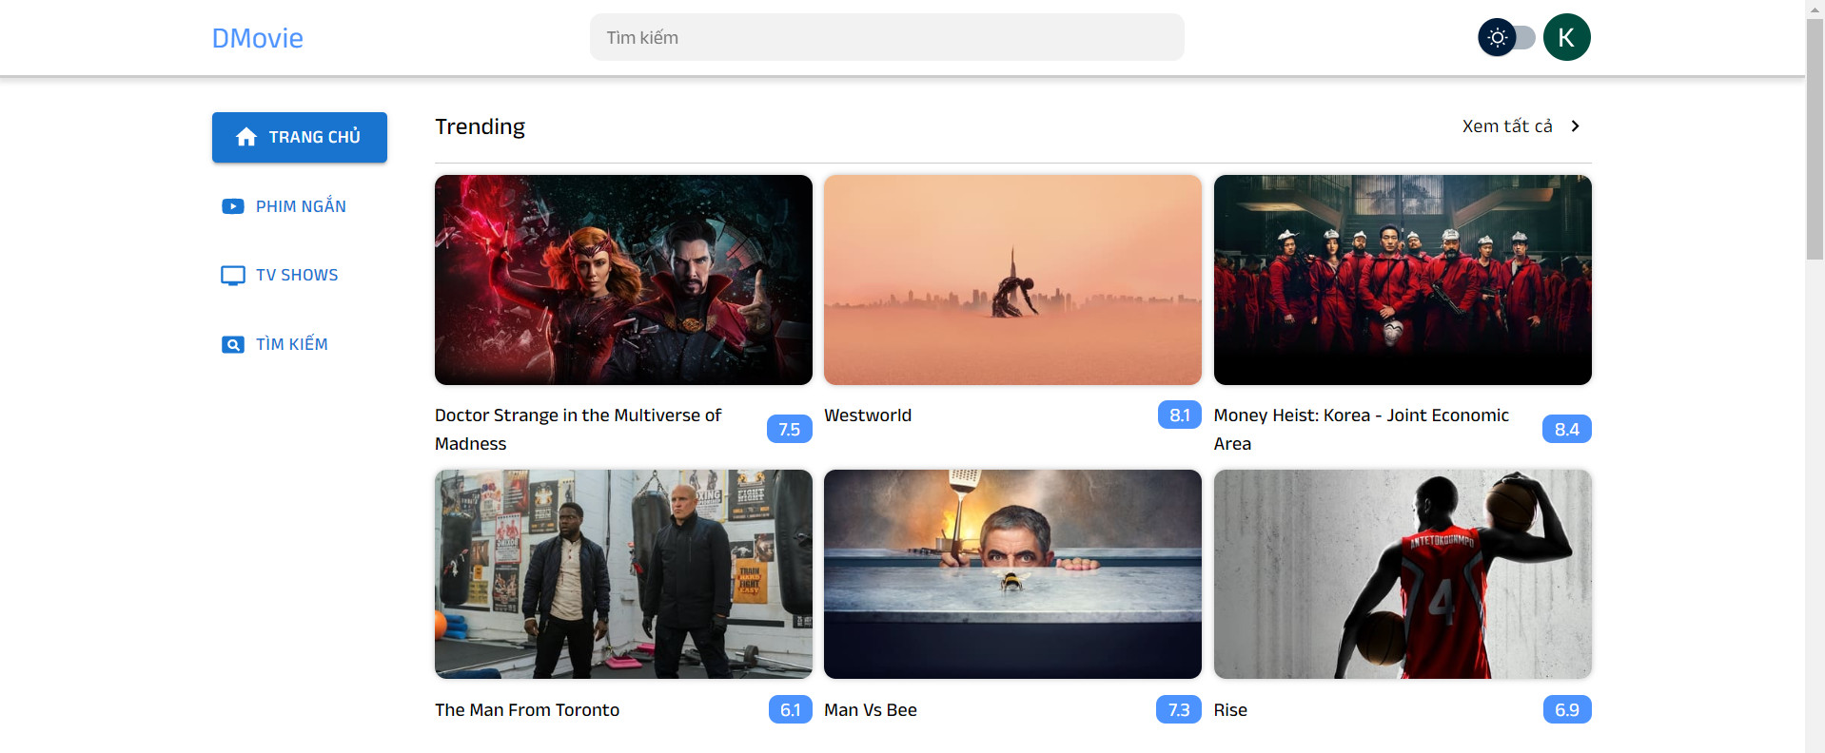This screenshot has height=753, width=1825.
Task: Open the Rise basketball poster thumbnail
Action: [1403, 574]
